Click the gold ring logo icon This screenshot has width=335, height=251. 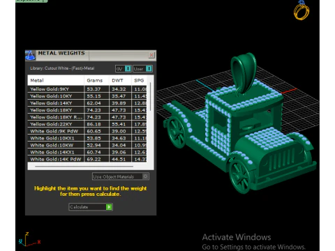pos(301,10)
